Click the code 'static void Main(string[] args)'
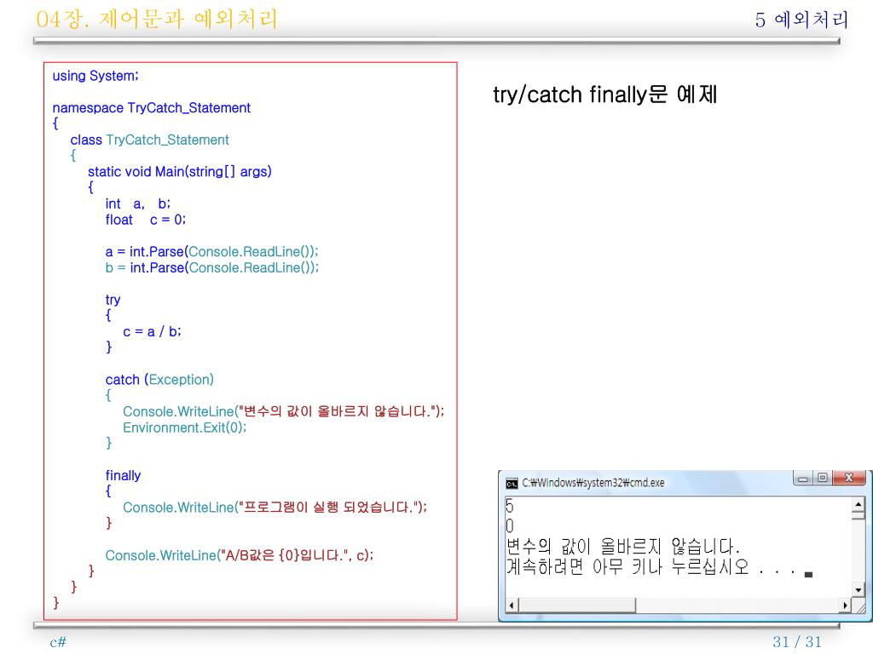The height and width of the screenshot is (654, 873). coord(179,172)
